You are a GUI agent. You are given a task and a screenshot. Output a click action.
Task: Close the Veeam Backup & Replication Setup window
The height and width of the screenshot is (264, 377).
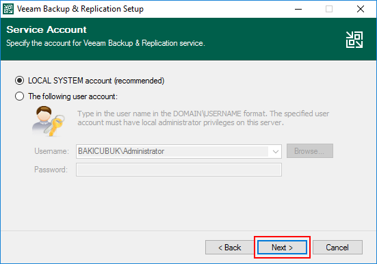[x=360, y=9]
